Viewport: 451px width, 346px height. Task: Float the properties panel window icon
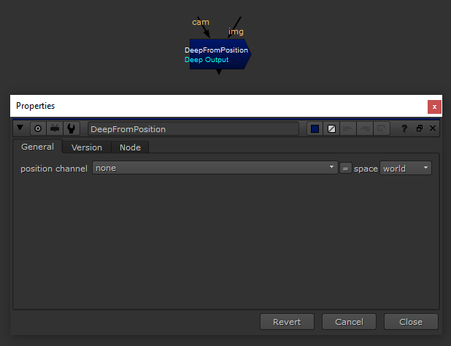click(x=420, y=129)
